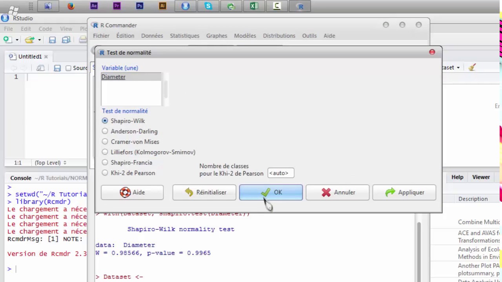The width and height of the screenshot is (502, 282).
Task: Open Firefox from the taskbar
Action: [x=71, y=6]
